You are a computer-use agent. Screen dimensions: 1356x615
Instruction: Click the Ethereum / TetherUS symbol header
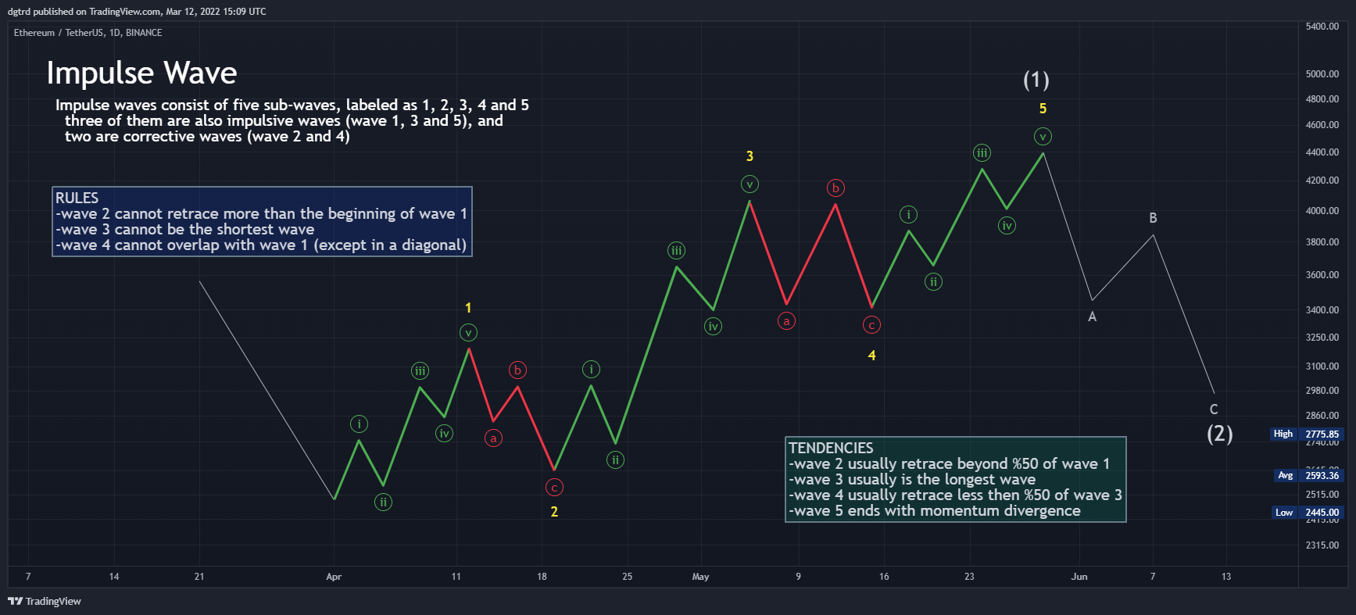coord(88,33)
